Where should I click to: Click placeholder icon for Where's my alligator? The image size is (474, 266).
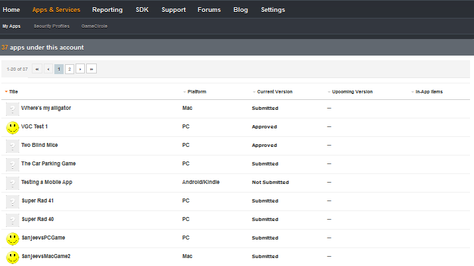pyautogui.click(x=12, y=109)
